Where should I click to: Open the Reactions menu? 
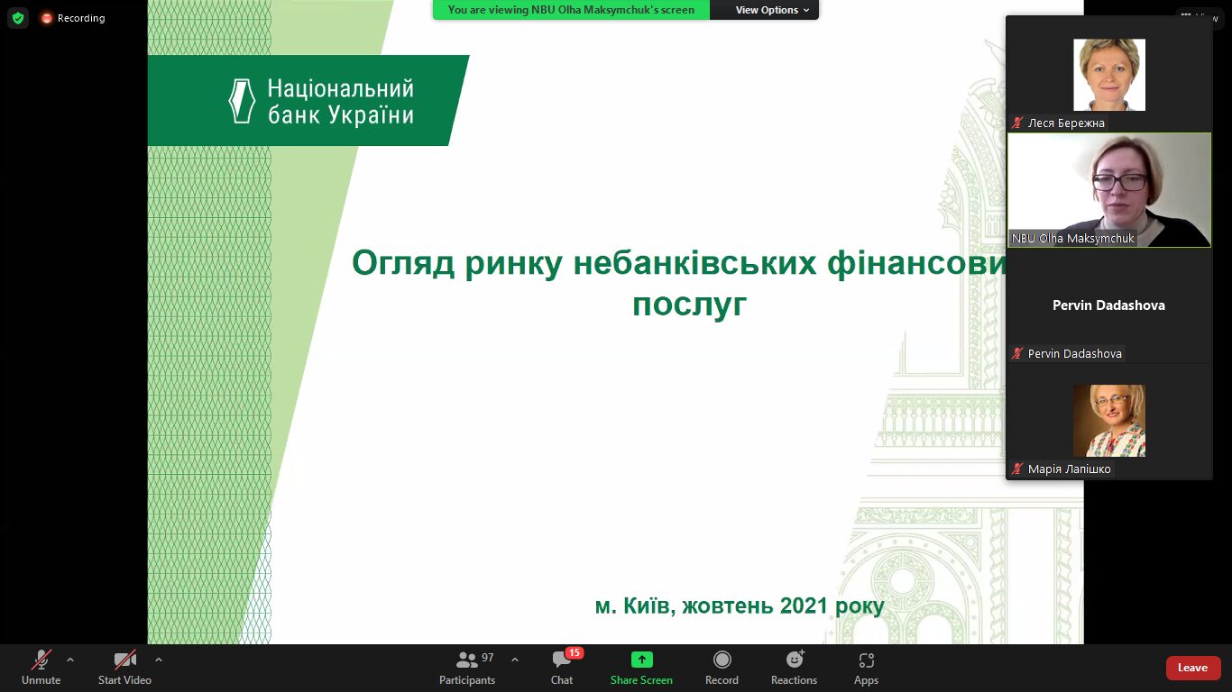pyautogui.click(x=794, y=668)
